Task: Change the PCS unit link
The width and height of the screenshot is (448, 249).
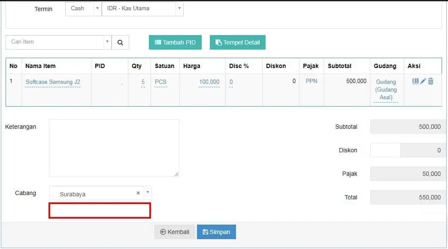Action: tap(160, 82)
